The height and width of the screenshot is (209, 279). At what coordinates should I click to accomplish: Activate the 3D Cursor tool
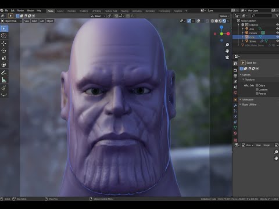[3, 35]
